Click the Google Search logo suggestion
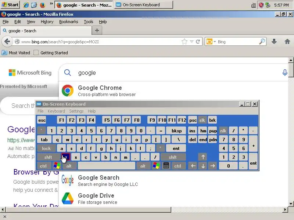The width and height of the screenshot is (294, 220). (68, 180)
